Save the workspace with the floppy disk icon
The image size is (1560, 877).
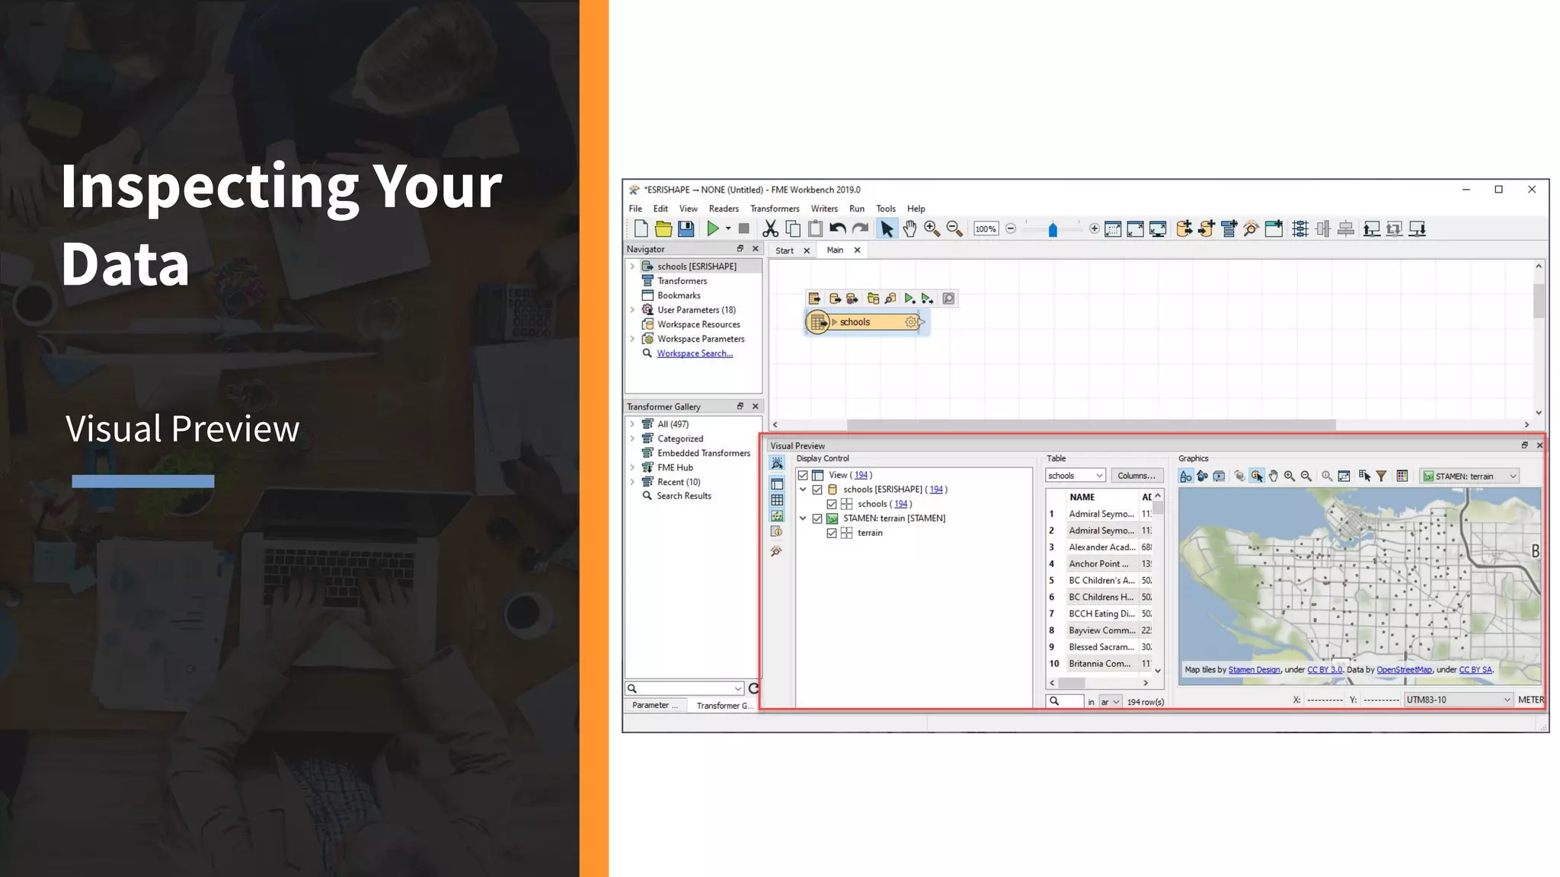[686, 229]
